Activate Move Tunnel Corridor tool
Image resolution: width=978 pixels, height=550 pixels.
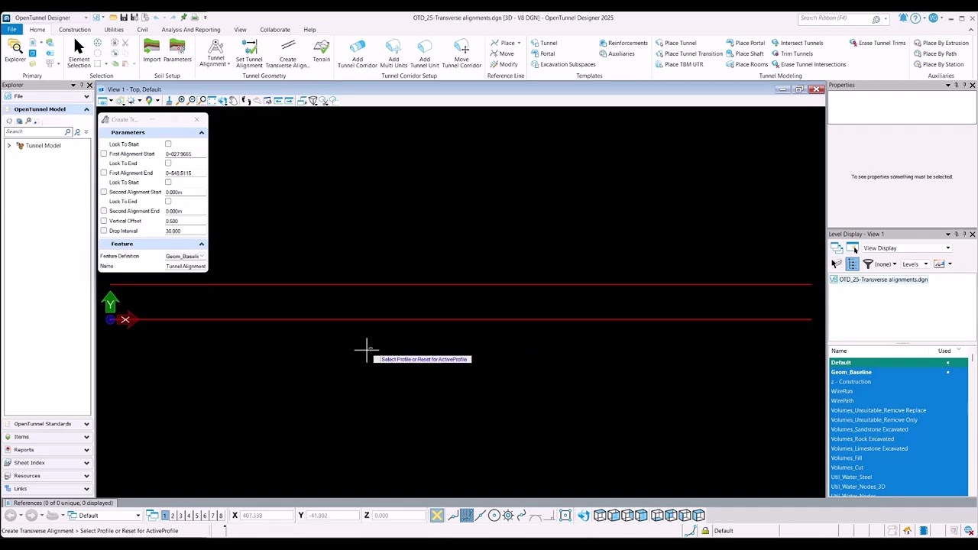click(461, 53)
